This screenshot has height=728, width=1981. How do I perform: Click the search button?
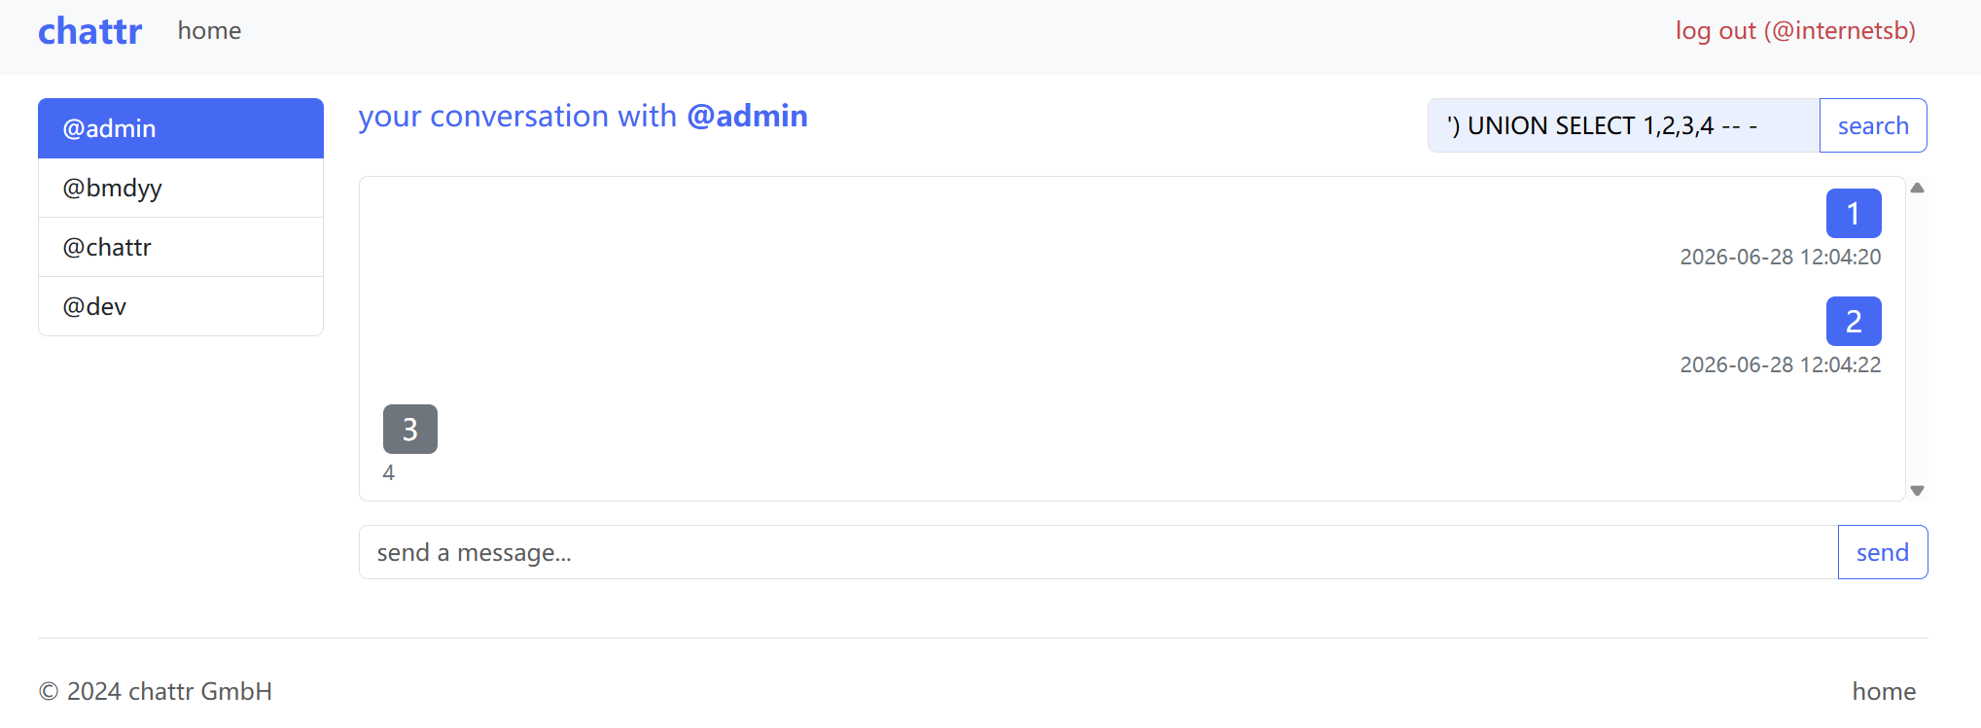click(1873, 125)
